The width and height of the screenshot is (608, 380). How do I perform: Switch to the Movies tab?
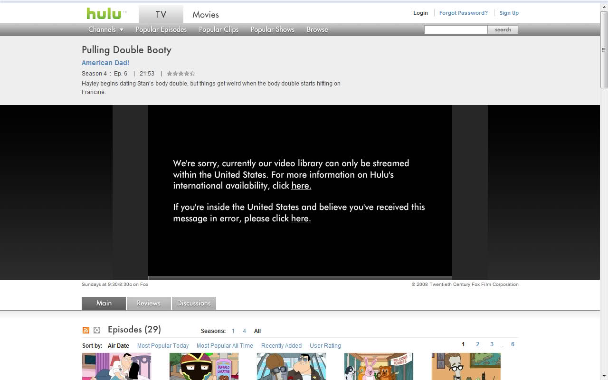point(206,15)
